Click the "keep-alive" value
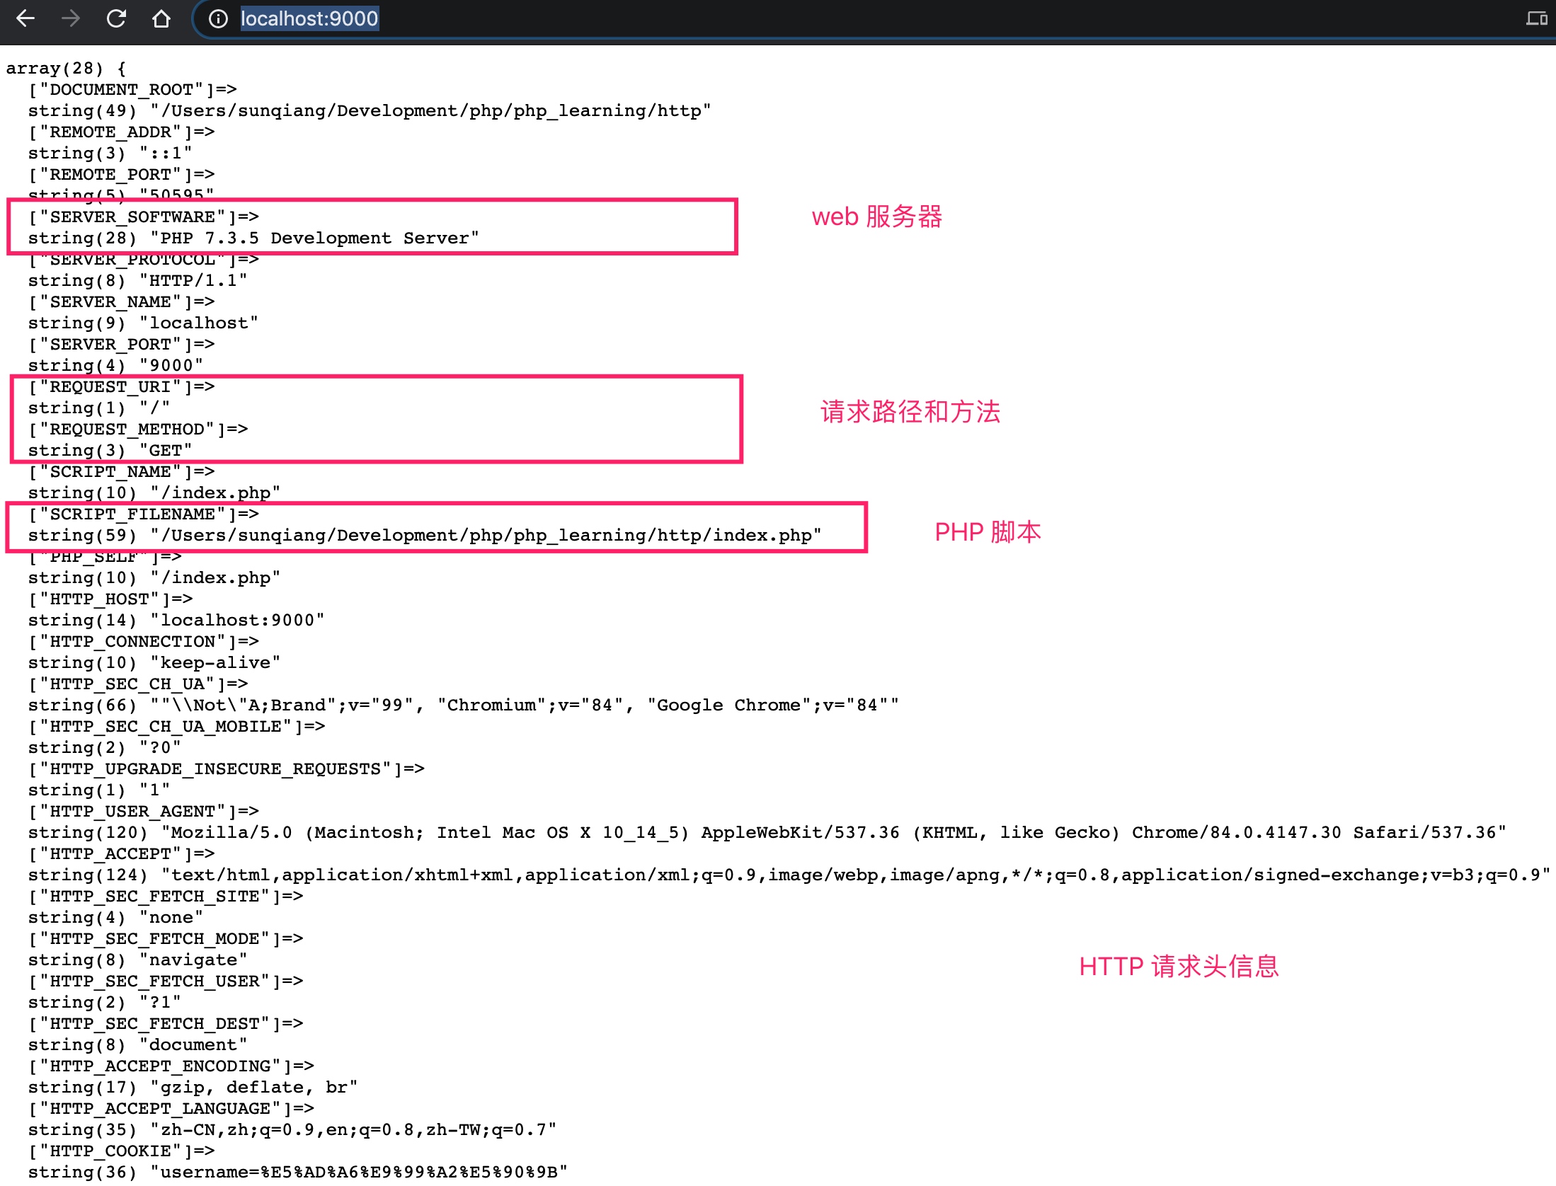The width and height of the screenshot is (1556, 1186). [x=216, y=663]
